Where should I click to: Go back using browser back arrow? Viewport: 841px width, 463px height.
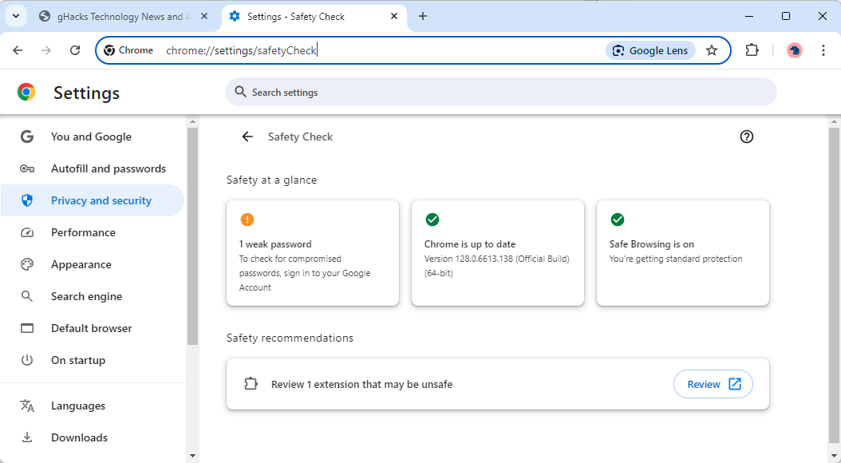click(x=18, y=50)
